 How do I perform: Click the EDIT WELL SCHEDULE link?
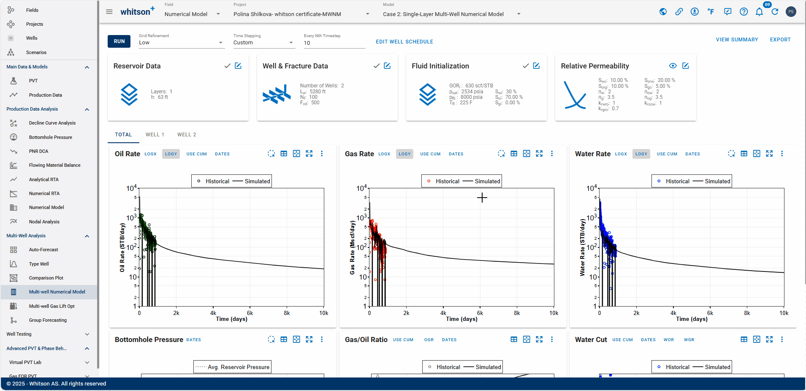coord(404,42)
